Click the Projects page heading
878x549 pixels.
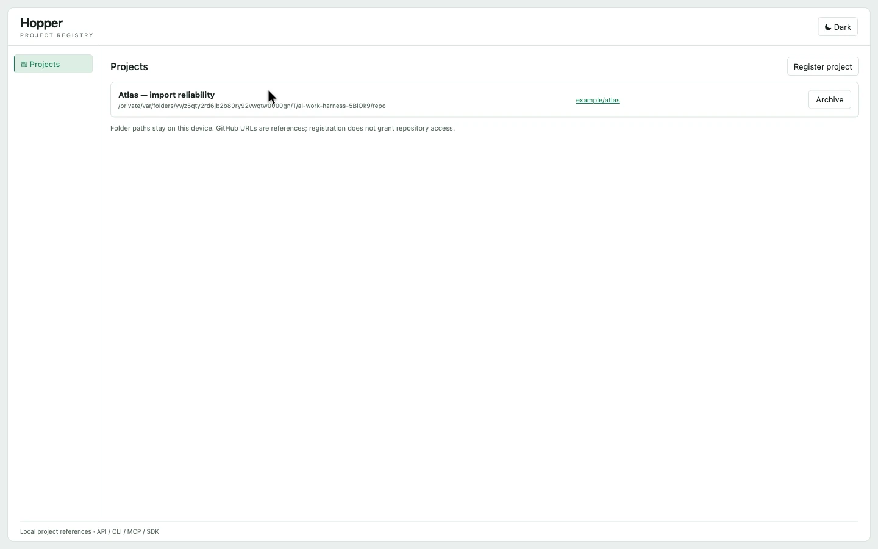[129, 66]
